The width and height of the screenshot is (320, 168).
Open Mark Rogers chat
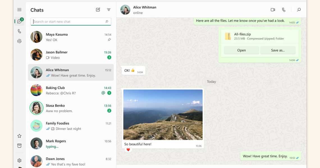point(71,144)
